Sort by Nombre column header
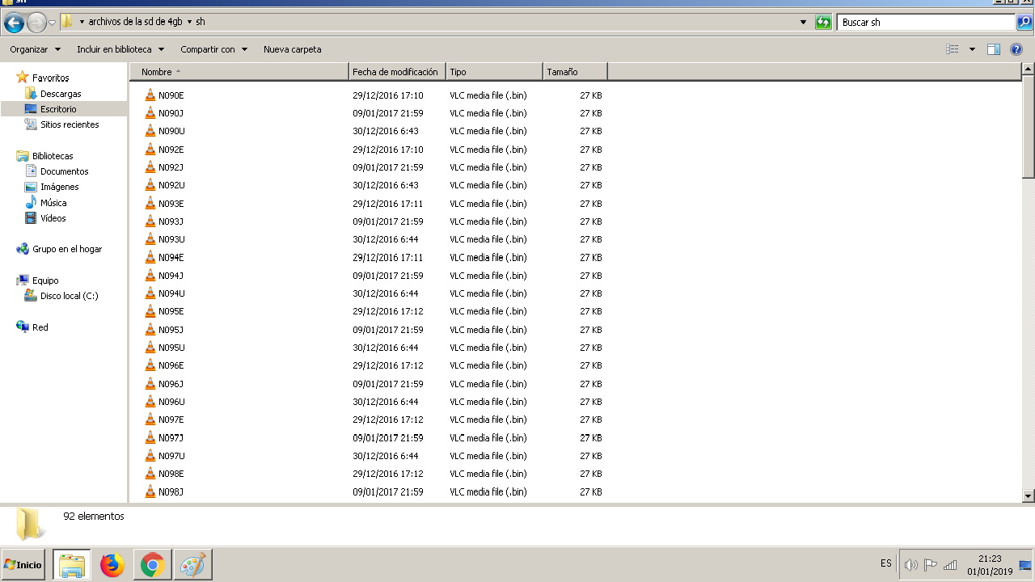 [239, 72]
